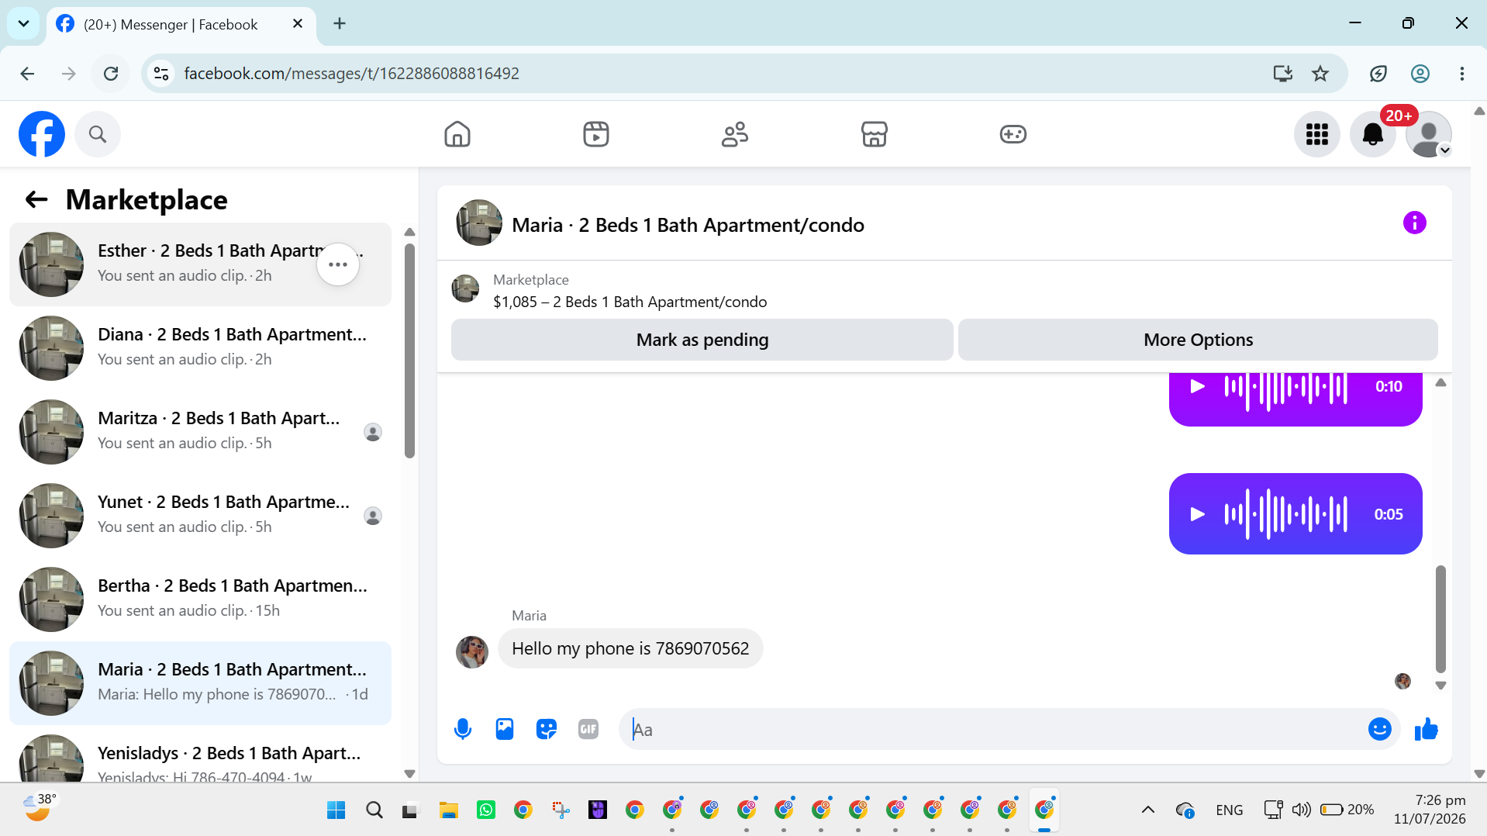Close the Messenger browser tab
This screenshot has width=1487, height=836.
(298, 24)
